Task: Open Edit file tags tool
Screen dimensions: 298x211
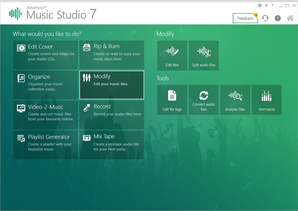Action: [172, 100]
